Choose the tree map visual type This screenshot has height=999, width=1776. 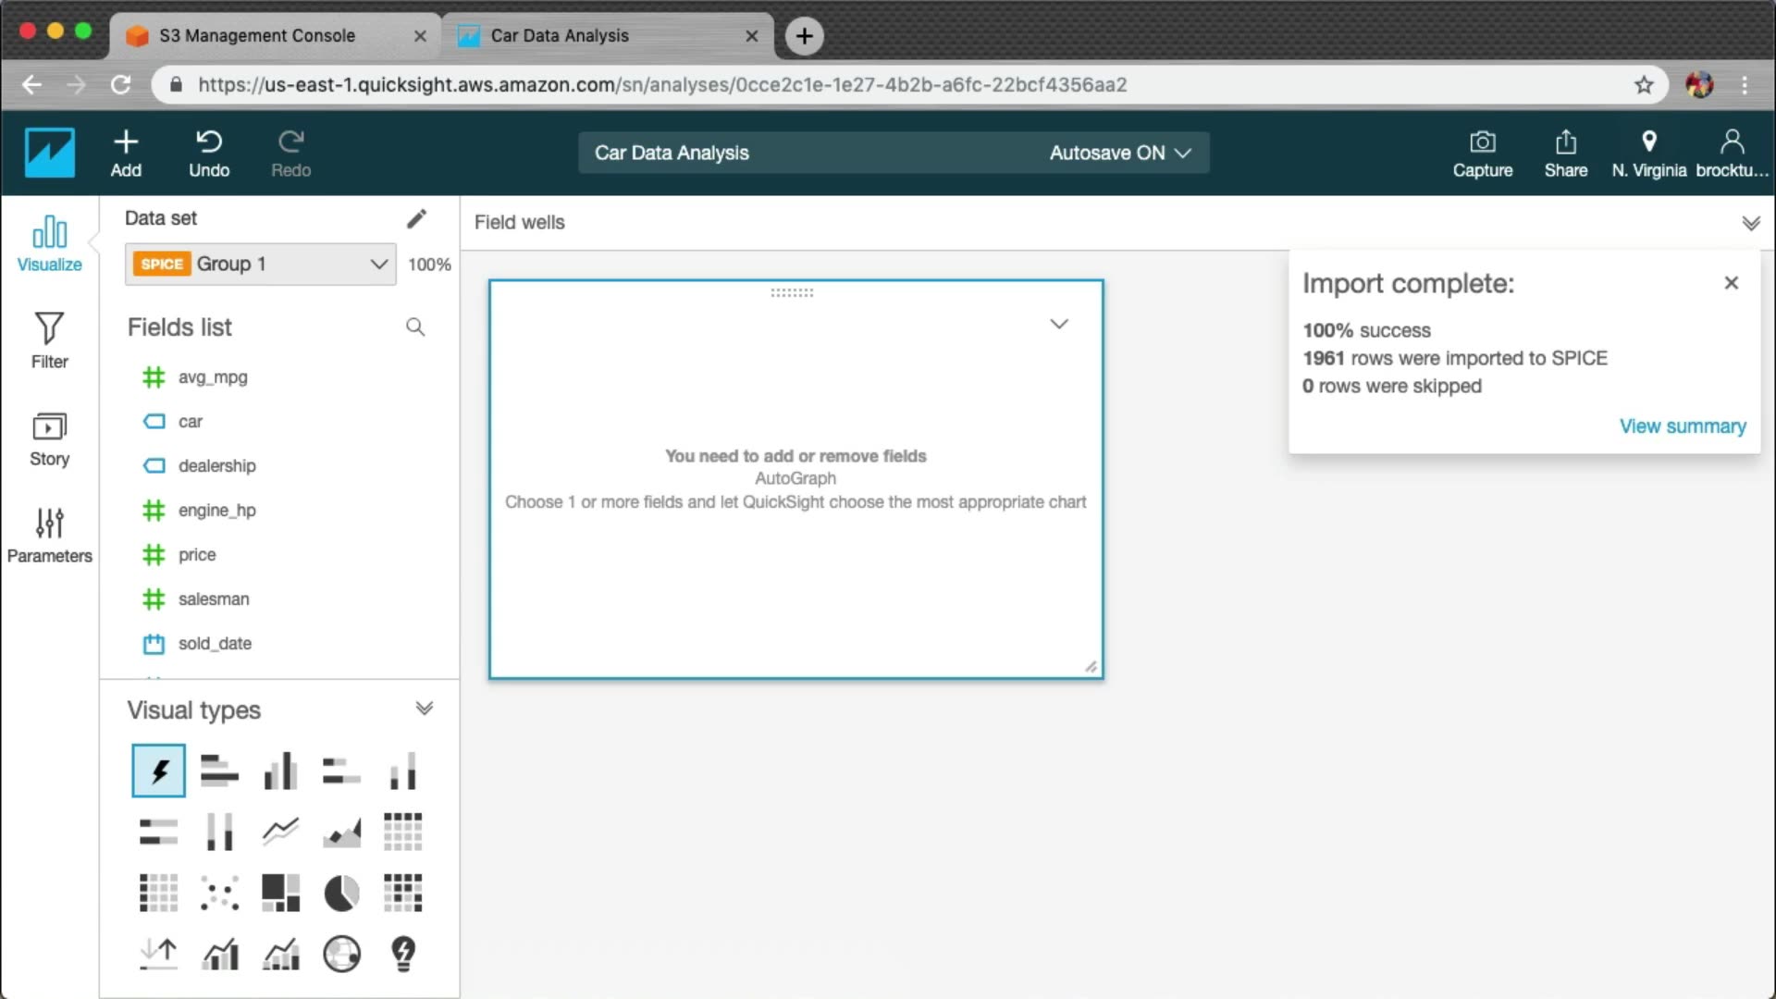click(x=280, y=894)
